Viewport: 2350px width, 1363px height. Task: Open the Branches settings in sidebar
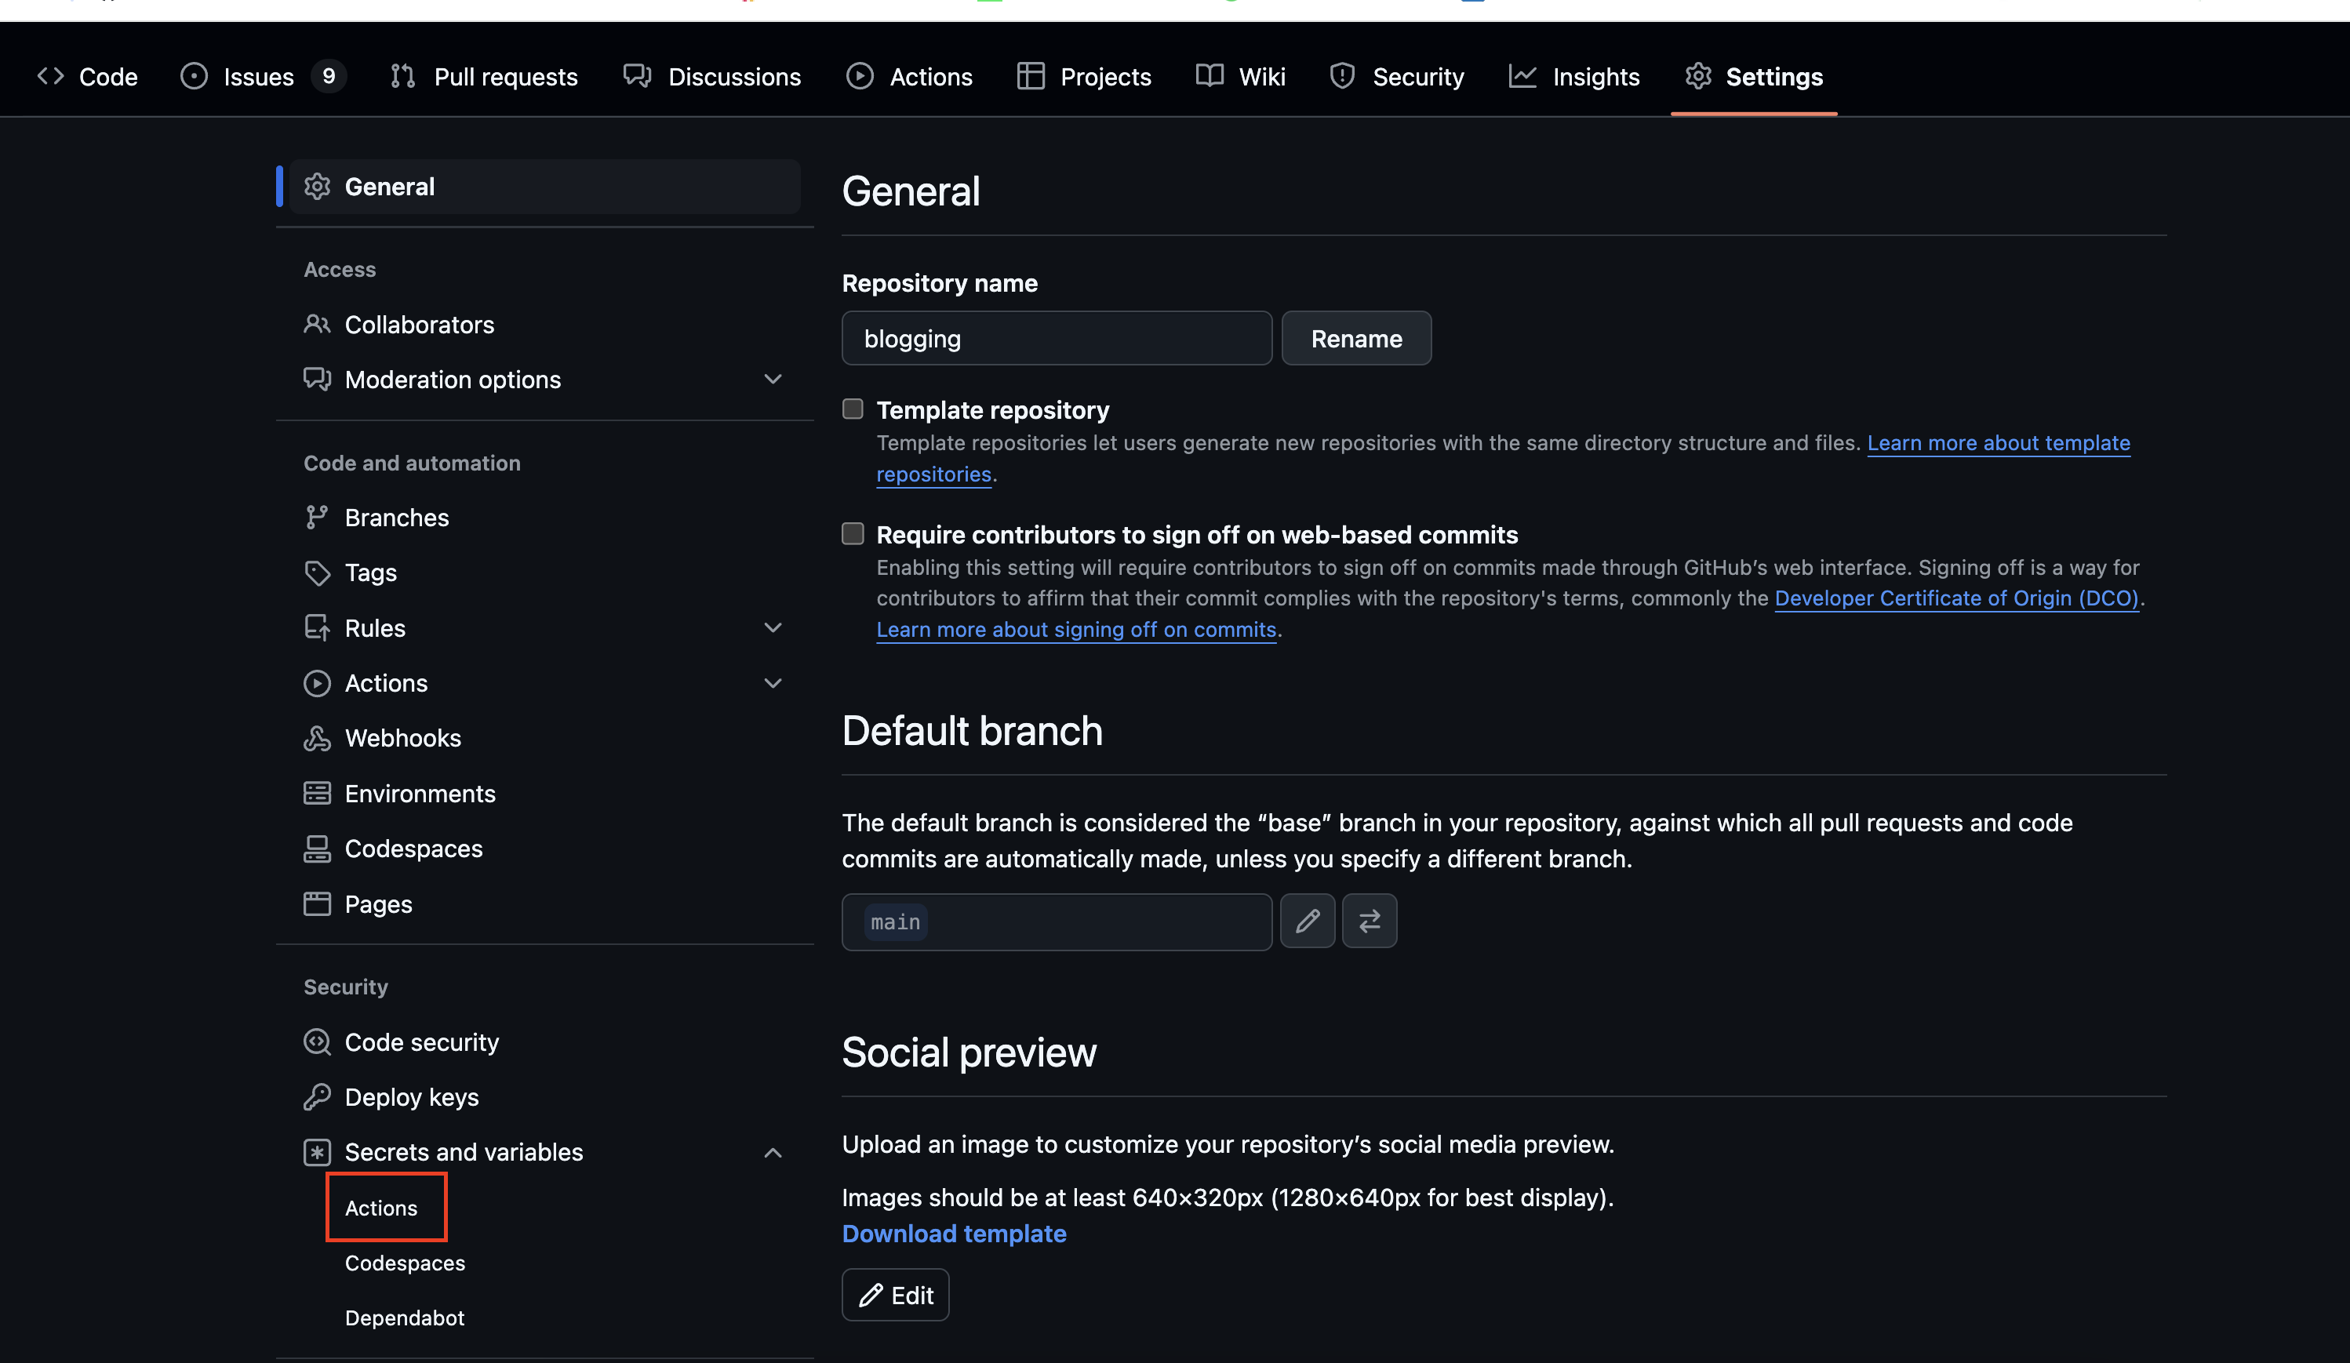coord(396,518)
